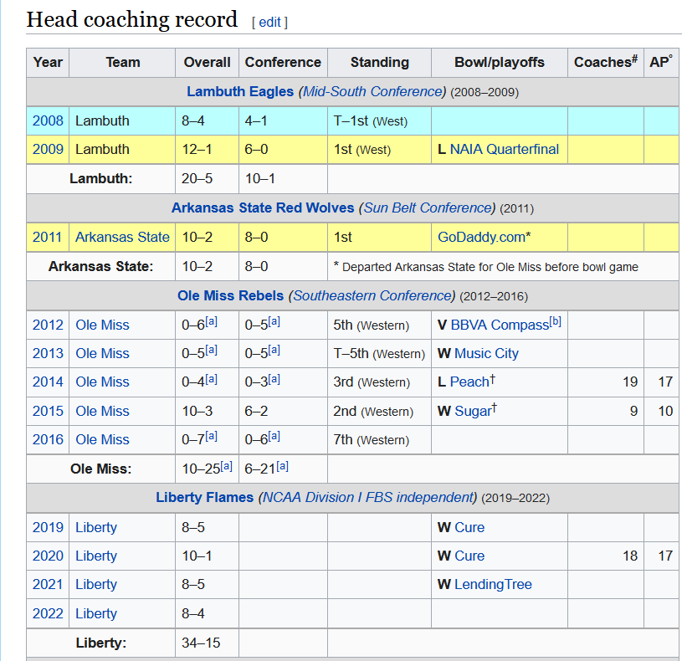Open the Music City bowl link
The height and width of the screenshot is (661, 682).
[486, 353]
